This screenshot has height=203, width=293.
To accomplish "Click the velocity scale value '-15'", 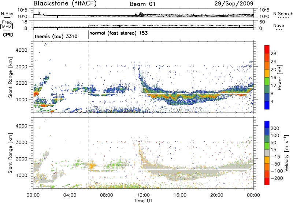I will [x=275, y=157].
